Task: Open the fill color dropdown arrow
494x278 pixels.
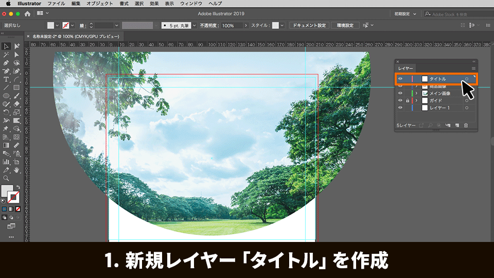Action: pos(57,25)
